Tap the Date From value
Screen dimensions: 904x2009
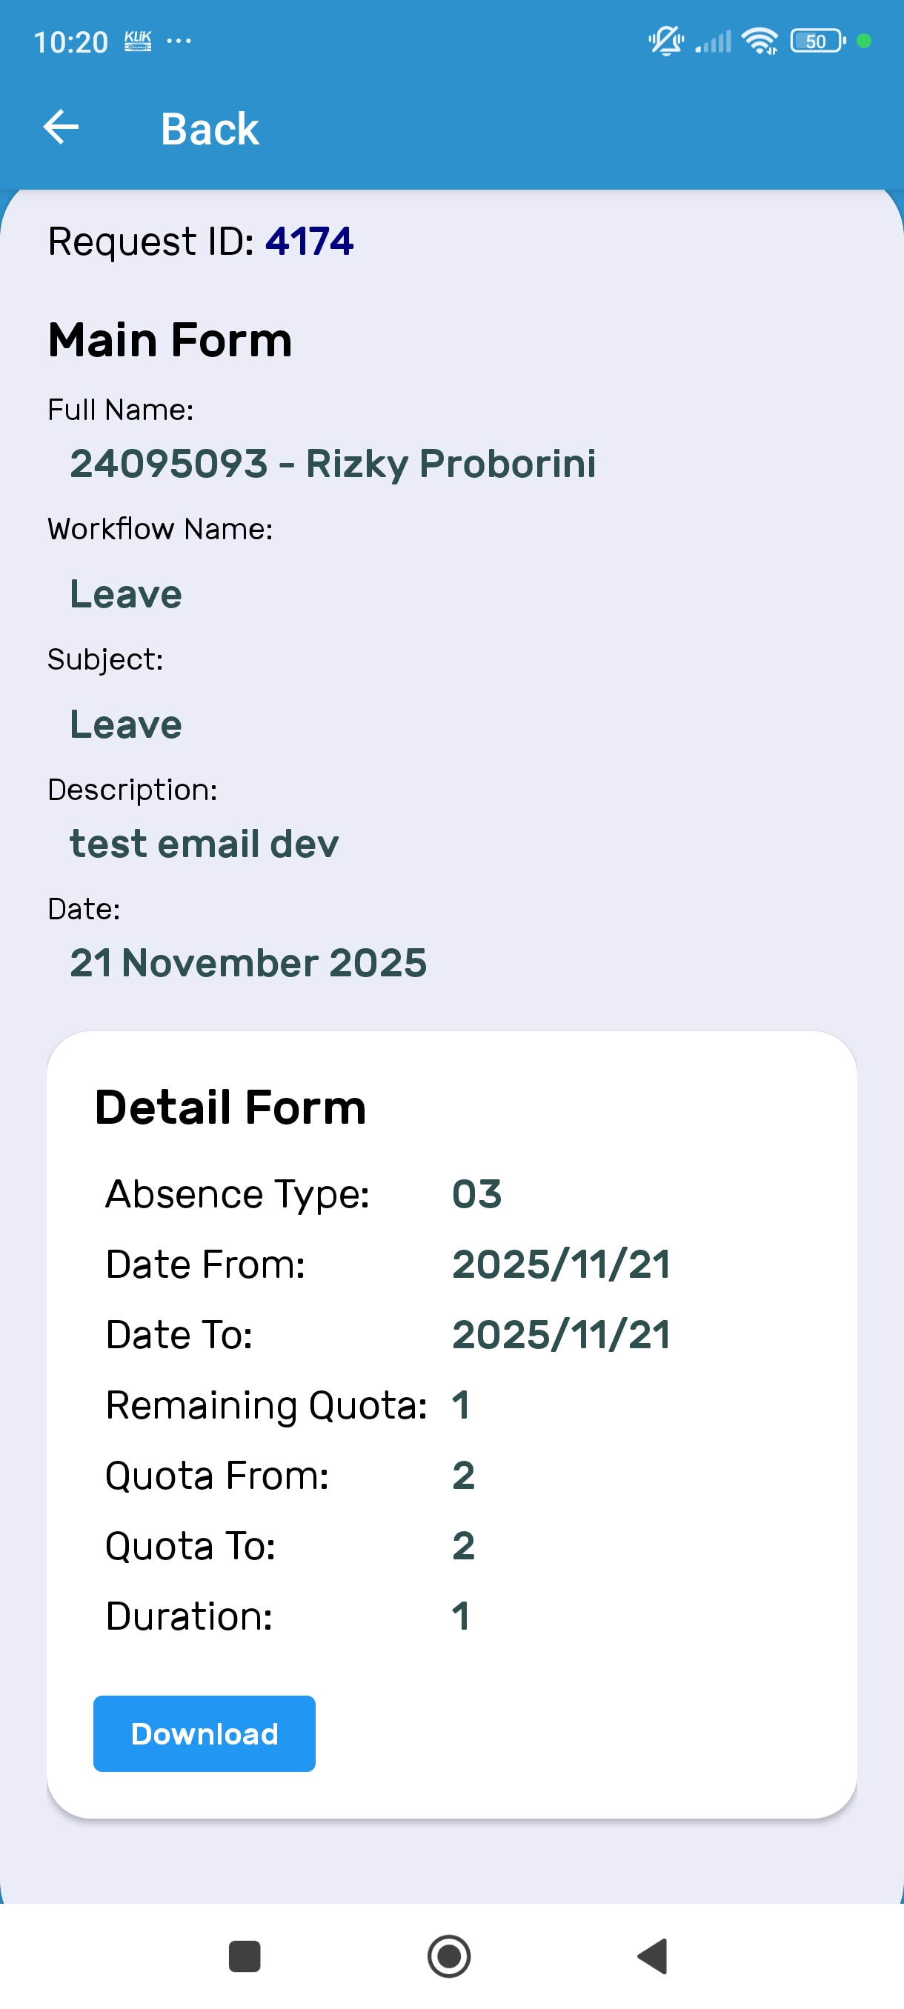click(x=561, y=1265)
